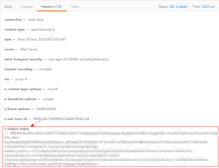
Task: Open the Cookies tab
Action: pyautogui.click(x=27, y=6)
